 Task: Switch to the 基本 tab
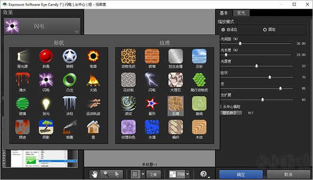pyautogui.click(x=224, y=13)
